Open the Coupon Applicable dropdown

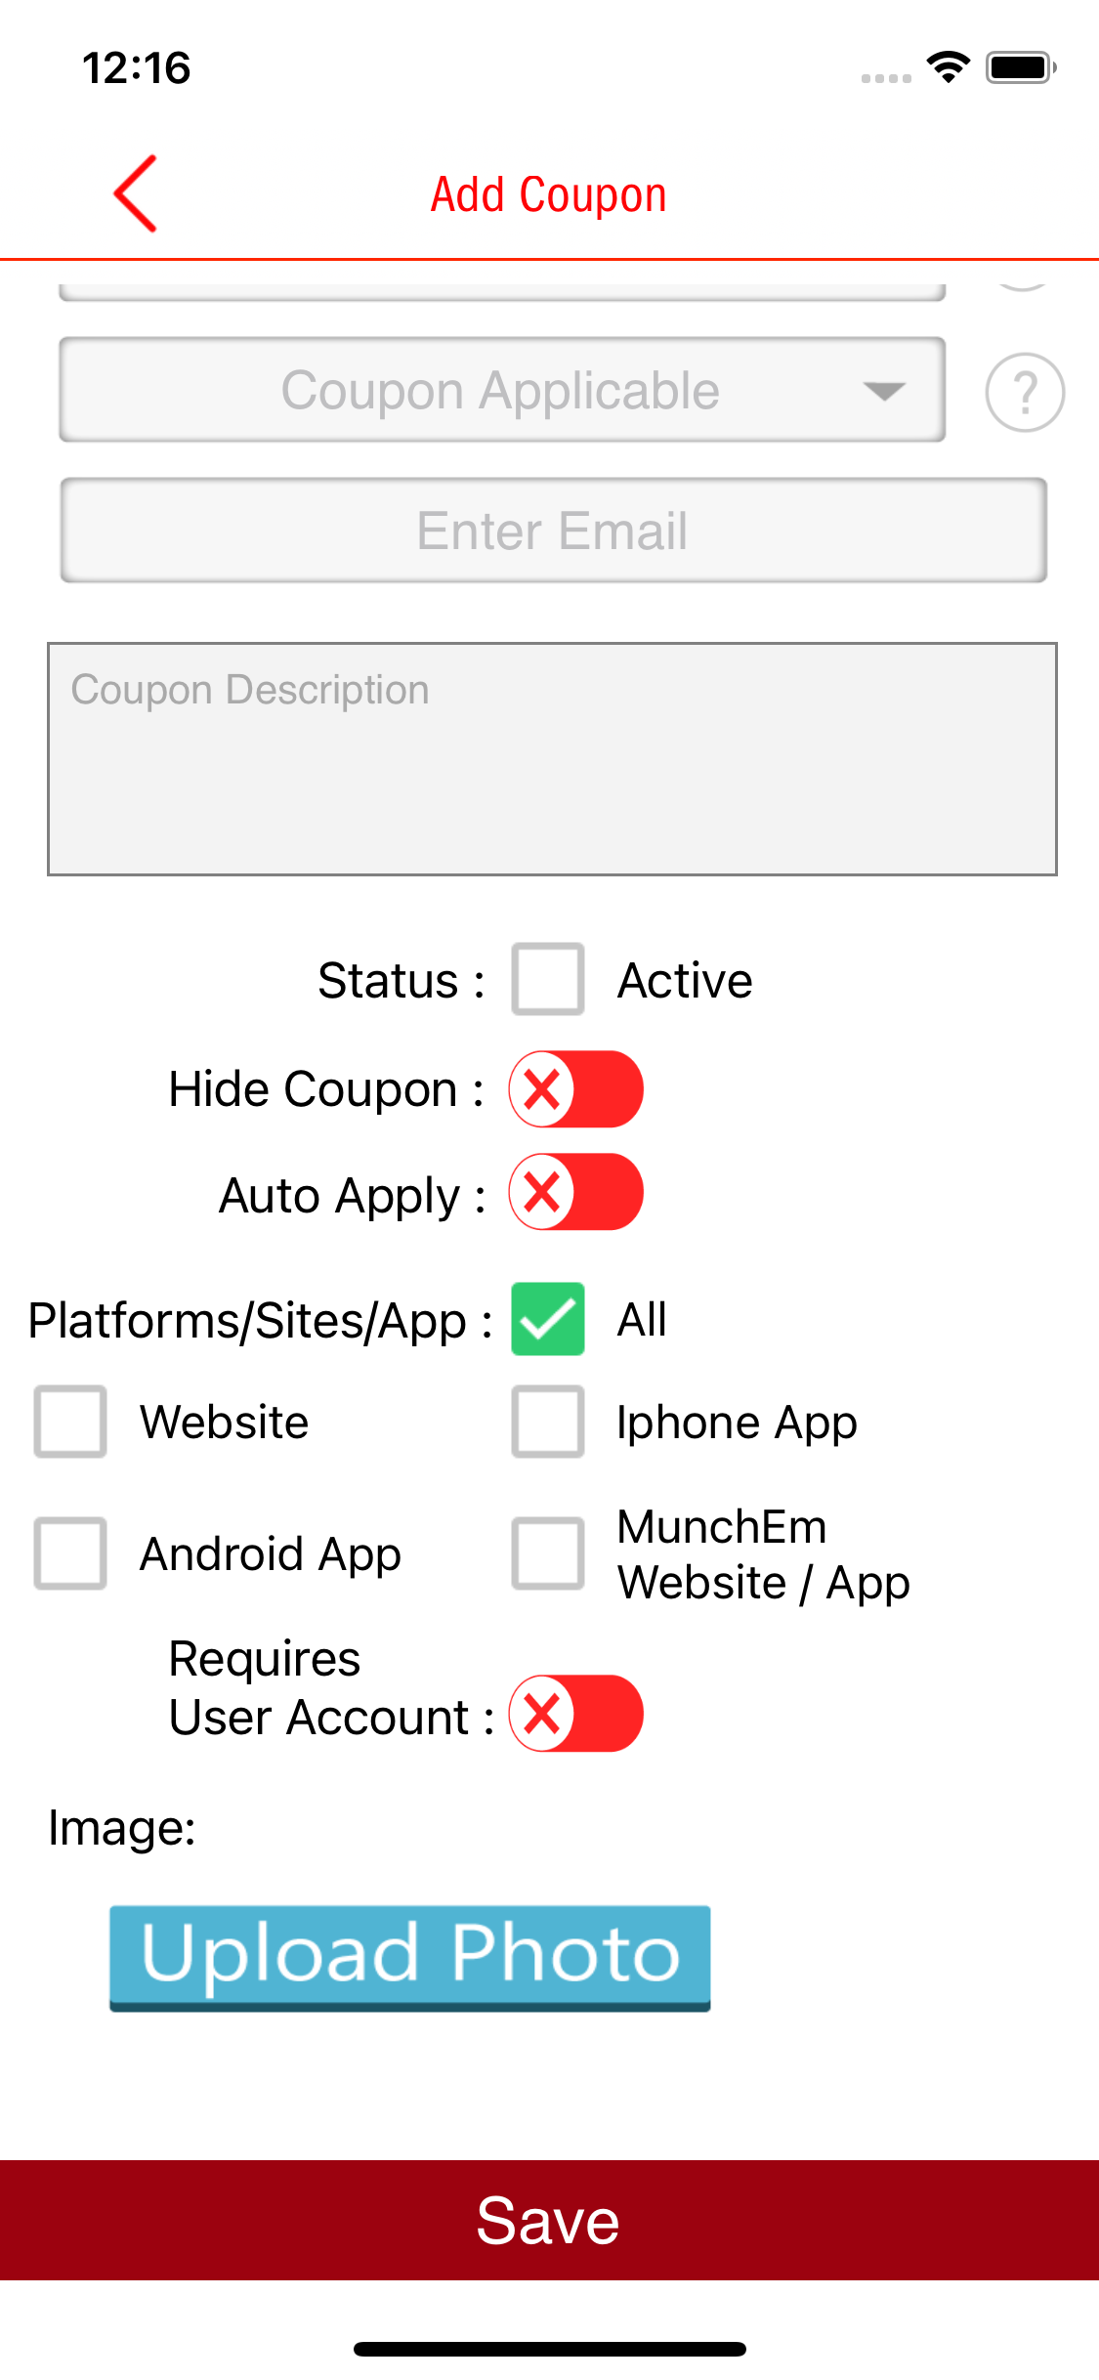coord(501,391)
